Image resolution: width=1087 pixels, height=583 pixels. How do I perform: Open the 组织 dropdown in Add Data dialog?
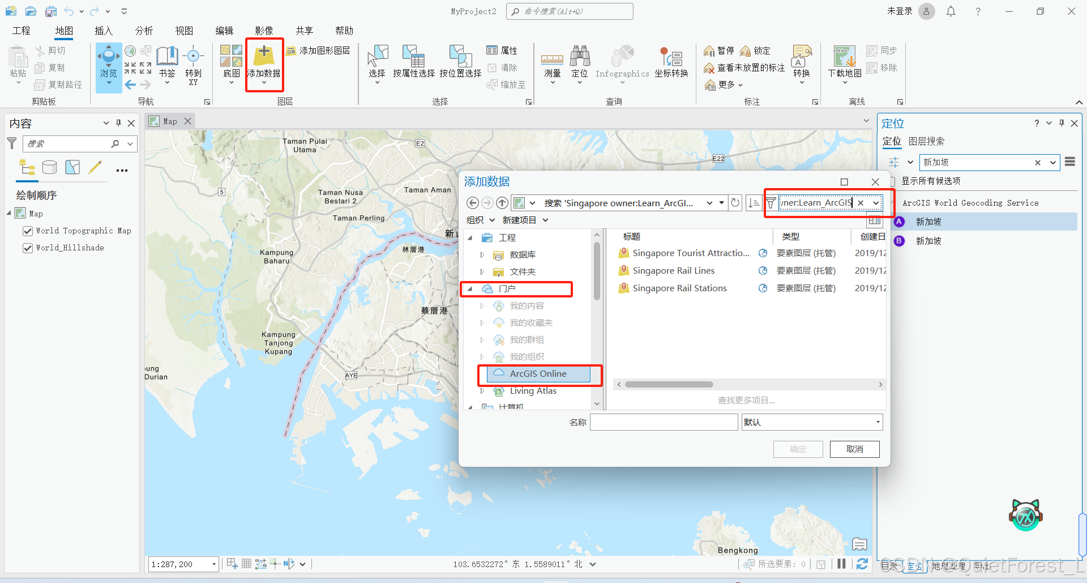[x=481, y=220]
